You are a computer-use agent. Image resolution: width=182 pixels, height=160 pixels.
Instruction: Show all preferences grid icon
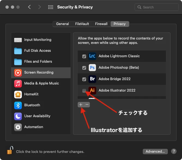51,7
